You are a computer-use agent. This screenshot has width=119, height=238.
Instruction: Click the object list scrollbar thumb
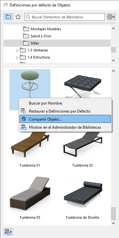tap(113, 214)
